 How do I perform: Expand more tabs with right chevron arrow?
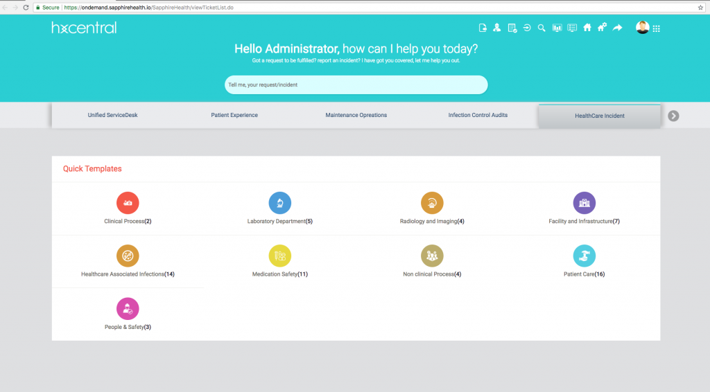(x=673, y=116)
